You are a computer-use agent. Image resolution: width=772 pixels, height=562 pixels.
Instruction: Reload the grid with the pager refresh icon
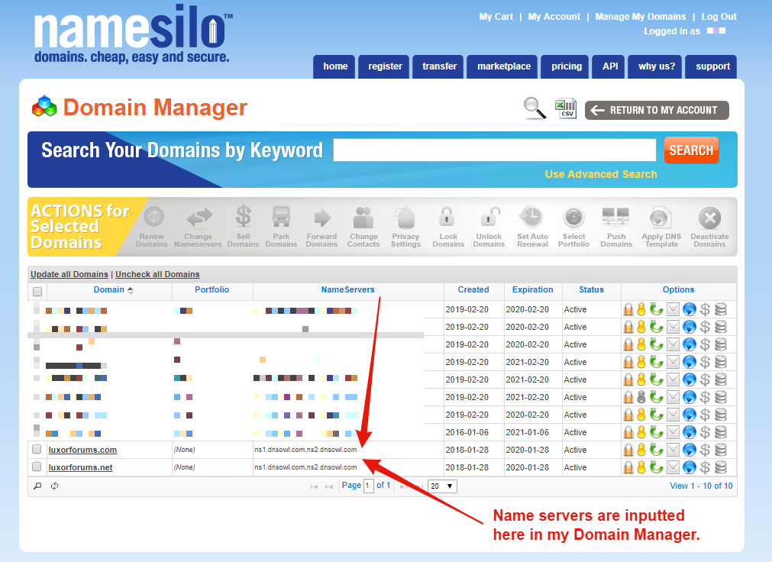point(55,486)
